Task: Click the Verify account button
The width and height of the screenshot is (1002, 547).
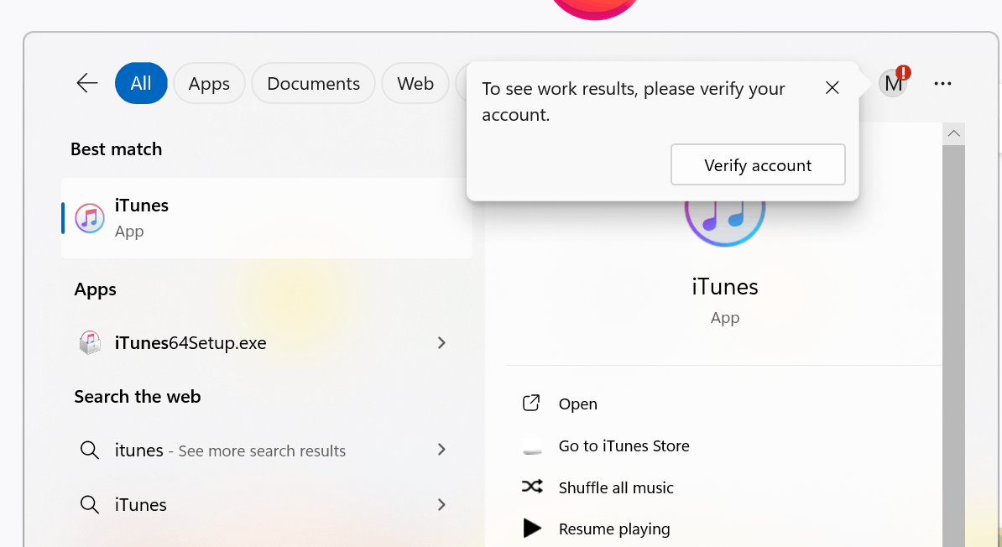Action: (758, 165)
